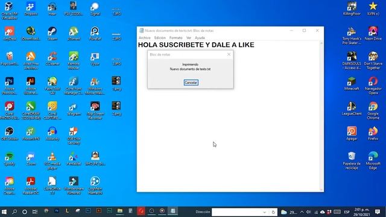Open the Archivo menu in Notepad
This screenshot has height=217, width=386.
[145, 37]
